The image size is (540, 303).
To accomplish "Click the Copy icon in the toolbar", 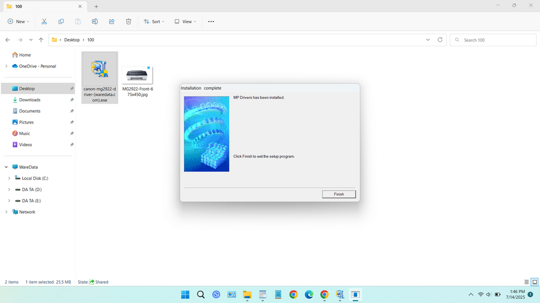I will [61, 22].
